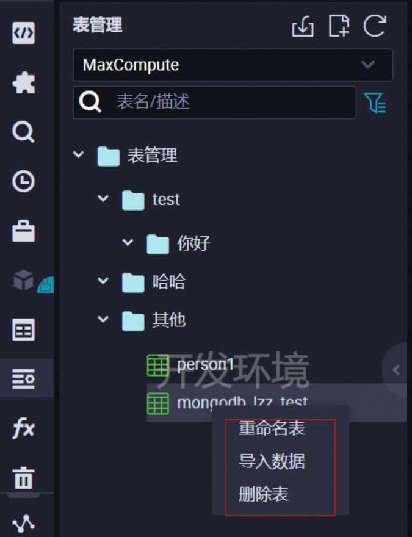Collapse the 哈哈 folder chevron
412x537 pixels.
click(x=103, y=281)
